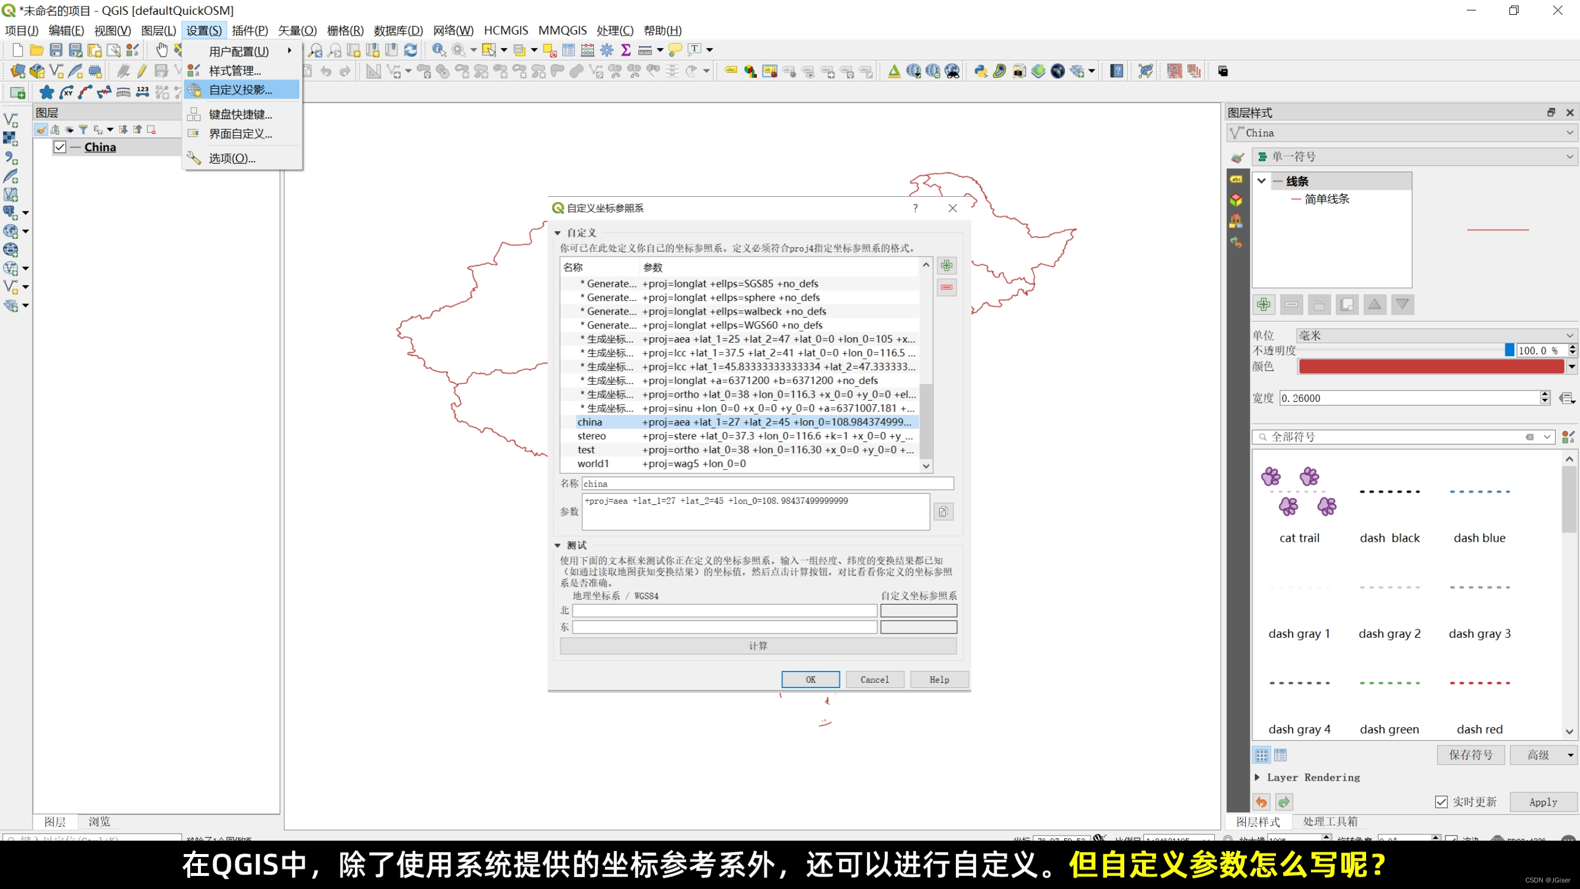Click the New Spreadsheet Layer icon
This screenshot has height=889, width=1580.
click(17, 92)
